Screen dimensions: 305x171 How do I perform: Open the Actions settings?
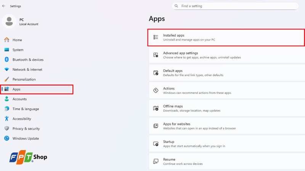point(227,90)
